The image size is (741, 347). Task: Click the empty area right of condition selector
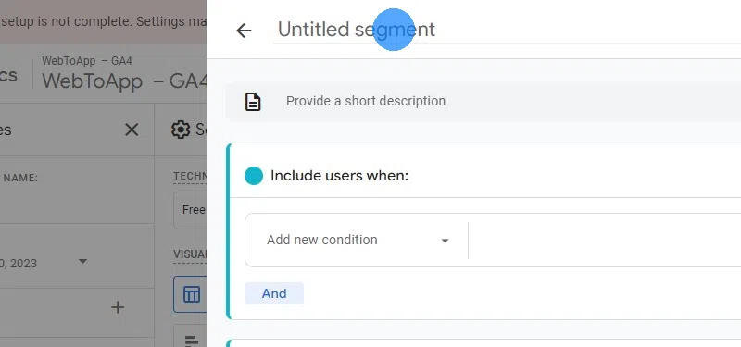coord(605,240)
